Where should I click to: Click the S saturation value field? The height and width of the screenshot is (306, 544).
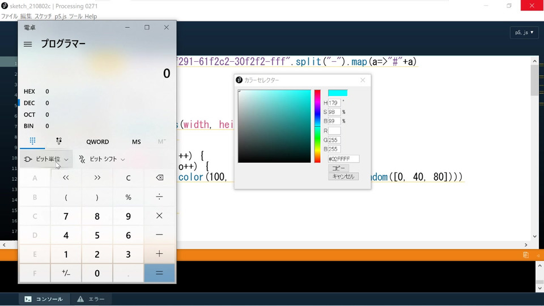[x=334, y=112]
